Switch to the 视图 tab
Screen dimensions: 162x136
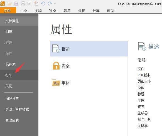click(x=53, y=11)
